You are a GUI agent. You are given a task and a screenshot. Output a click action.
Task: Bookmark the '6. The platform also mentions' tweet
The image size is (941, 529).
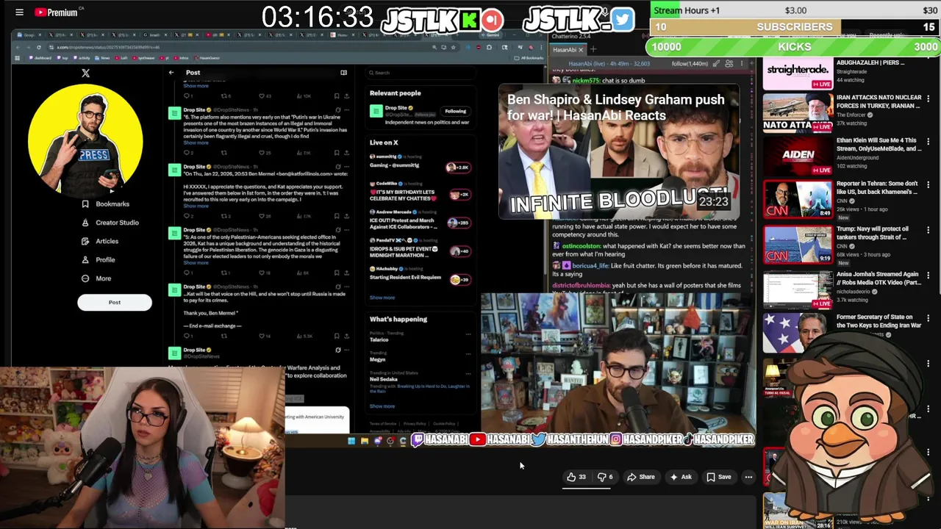tap(337, 152)
